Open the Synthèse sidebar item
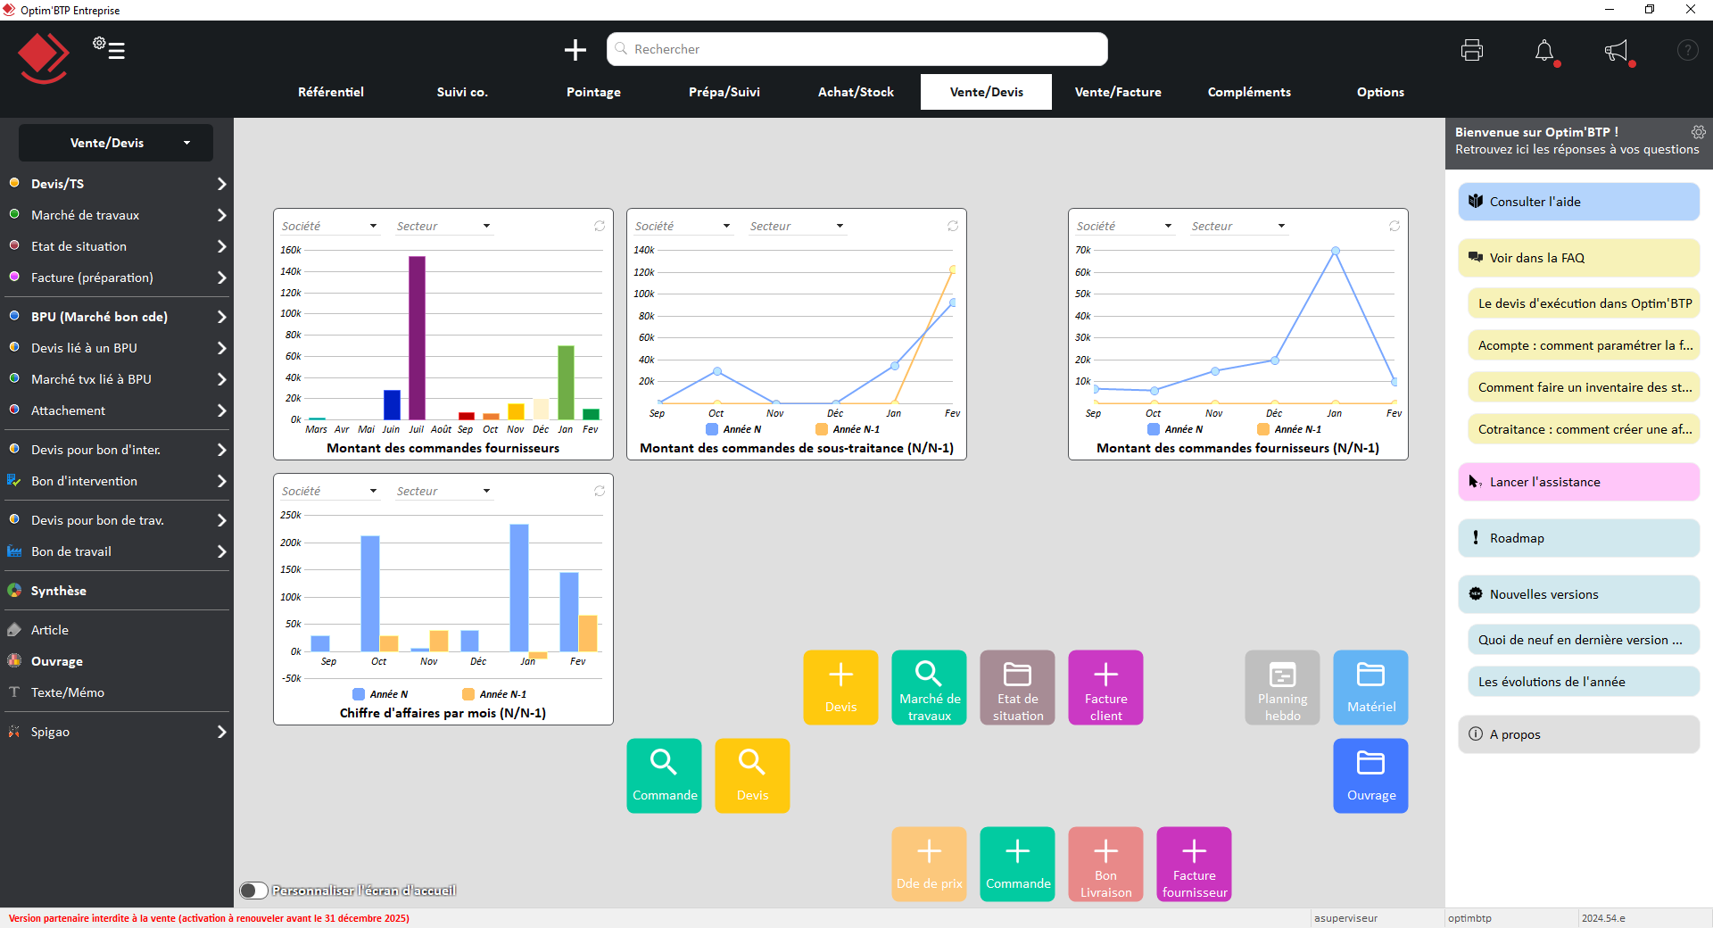Viewport: 1713px width, 928px height. click(116, 591)
